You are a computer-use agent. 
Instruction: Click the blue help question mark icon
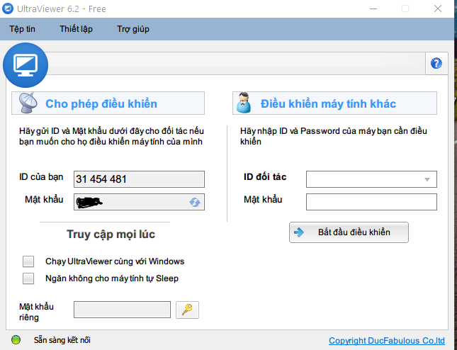[x=436, y=63]
